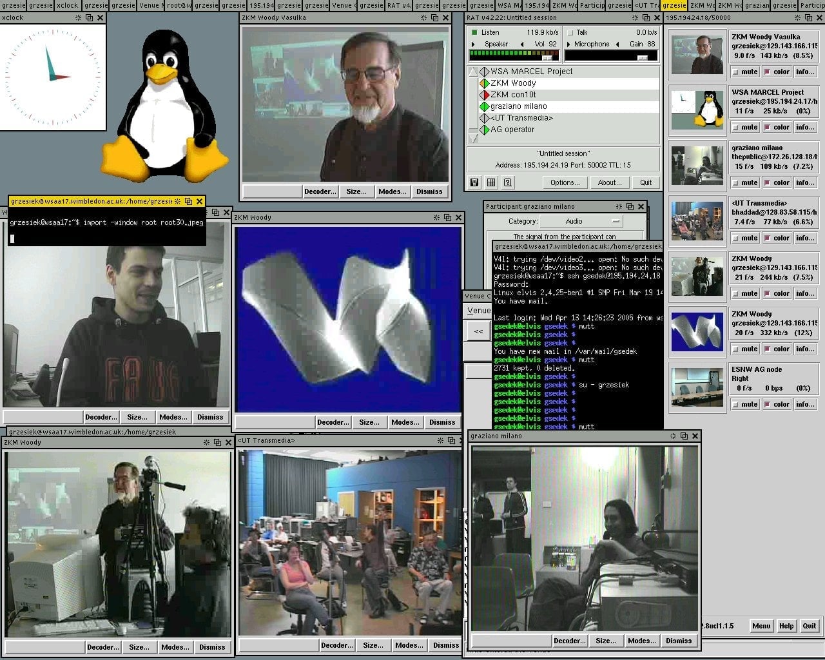Toggle color for UT Transmedia stream

[x=777, y=238]
